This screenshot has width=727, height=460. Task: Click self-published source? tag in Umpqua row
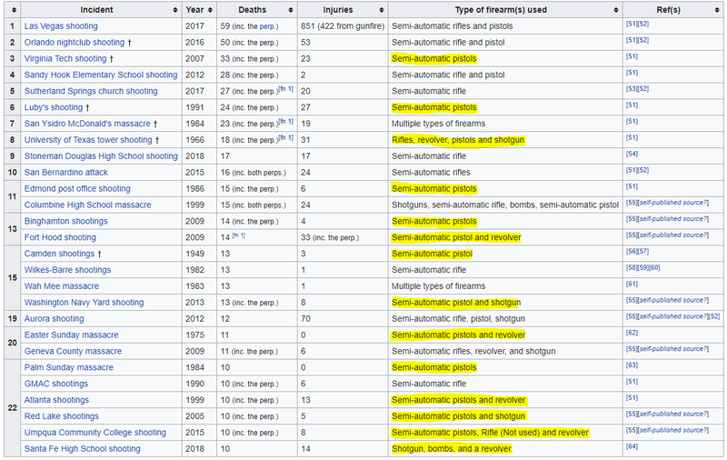(673, 430)
